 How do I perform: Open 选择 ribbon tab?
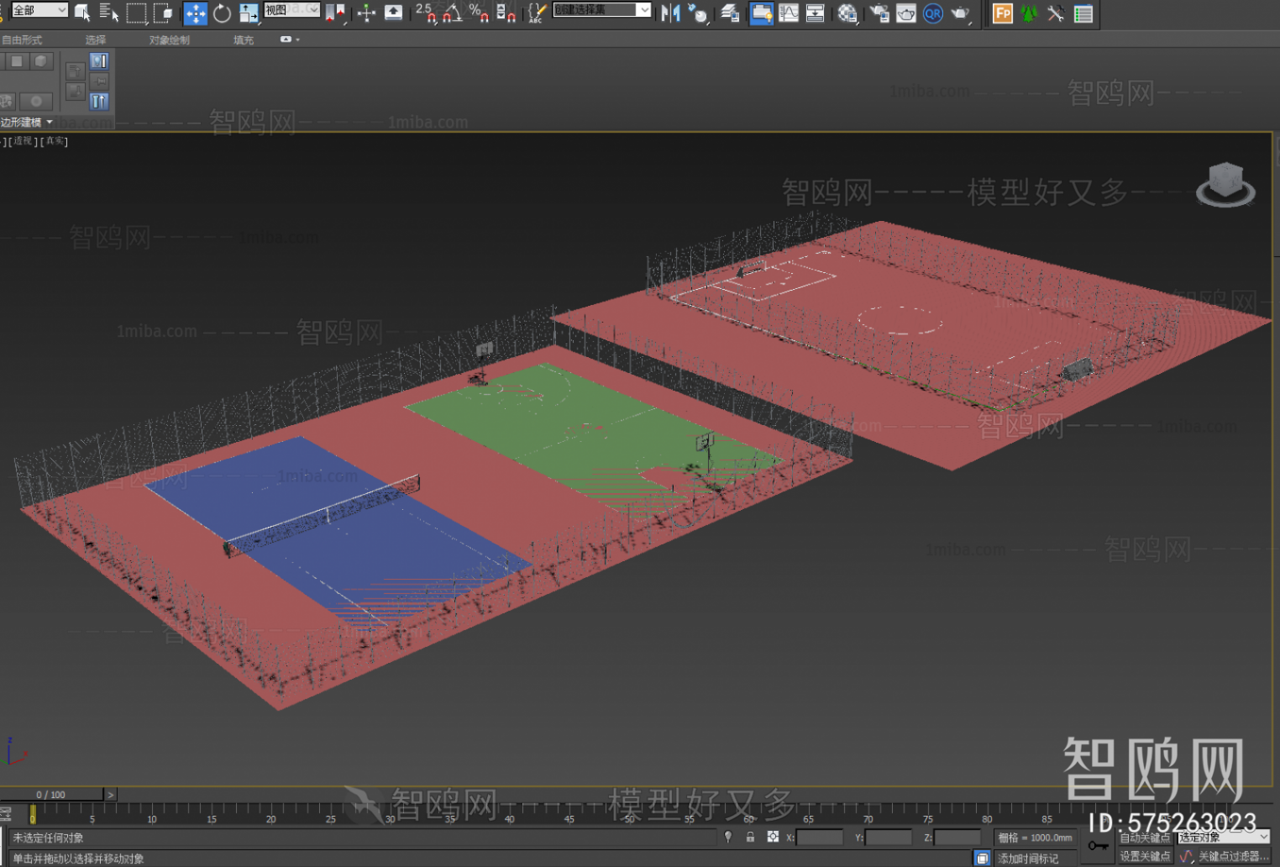coord(96,39)
